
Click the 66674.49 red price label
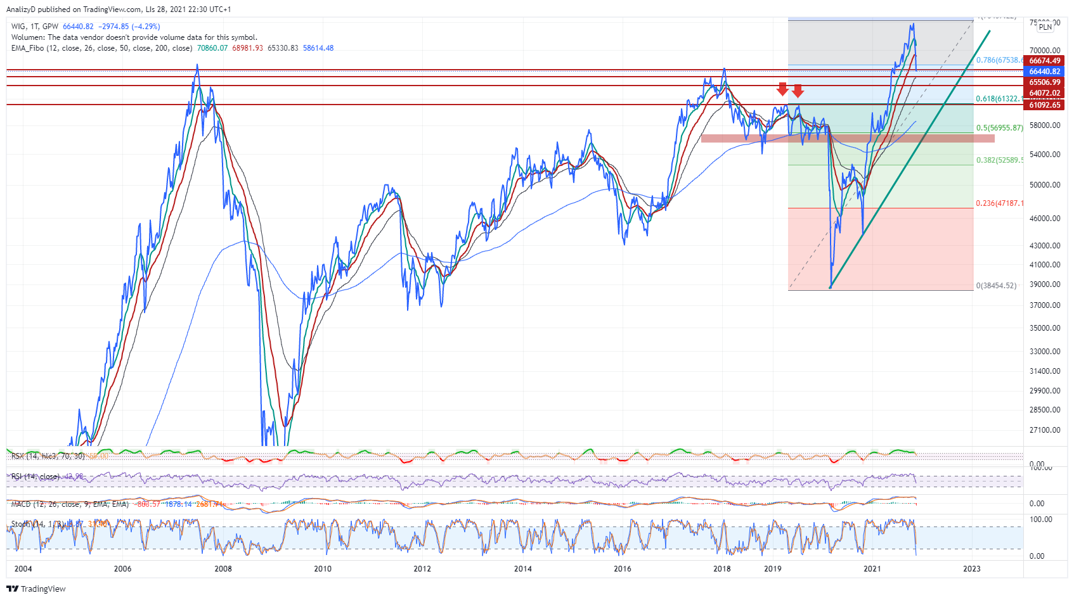point(1045,61)
